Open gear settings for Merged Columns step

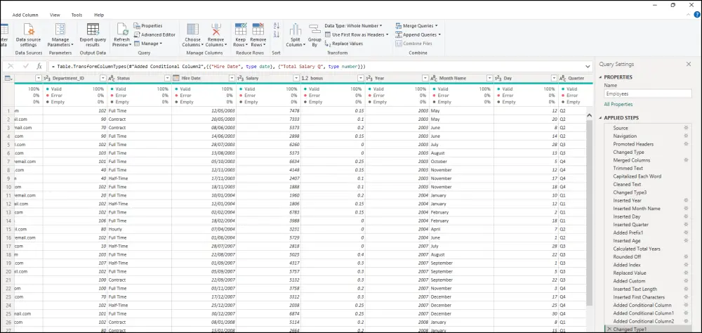685,160
